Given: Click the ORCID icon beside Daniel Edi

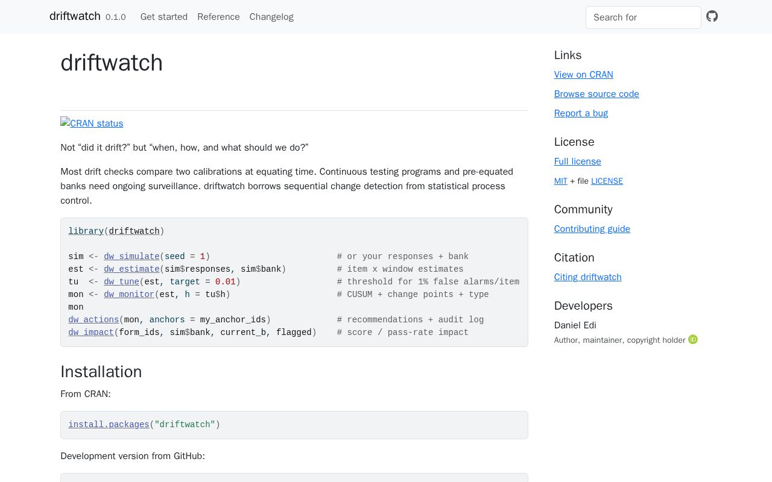Looking at the screenshot, I should click(693, 340).
